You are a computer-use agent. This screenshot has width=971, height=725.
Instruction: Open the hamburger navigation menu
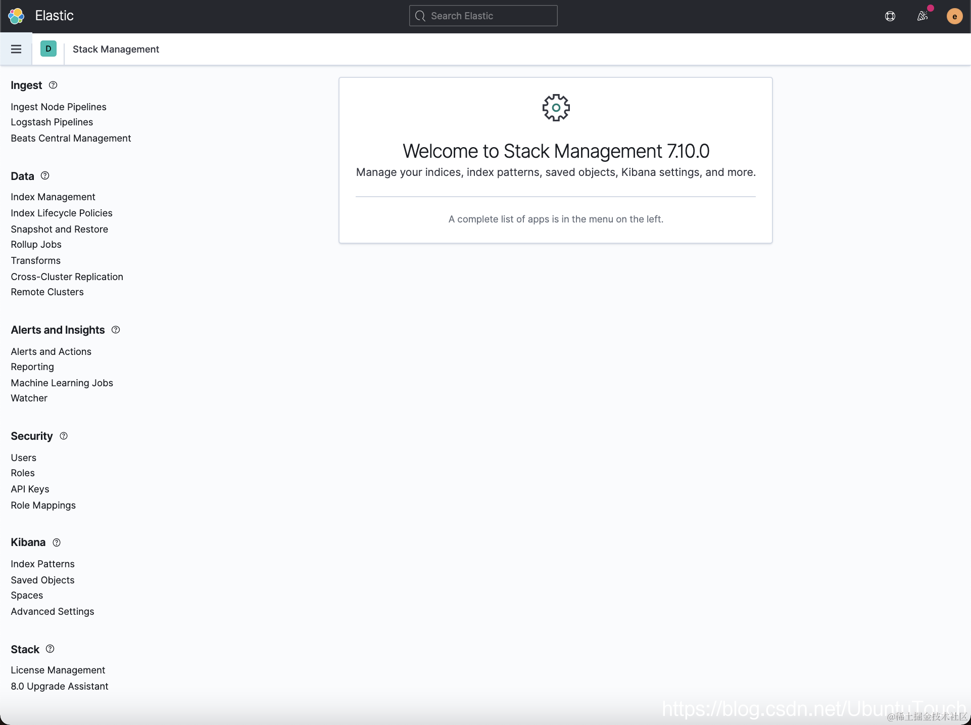[x=16, y=49]
